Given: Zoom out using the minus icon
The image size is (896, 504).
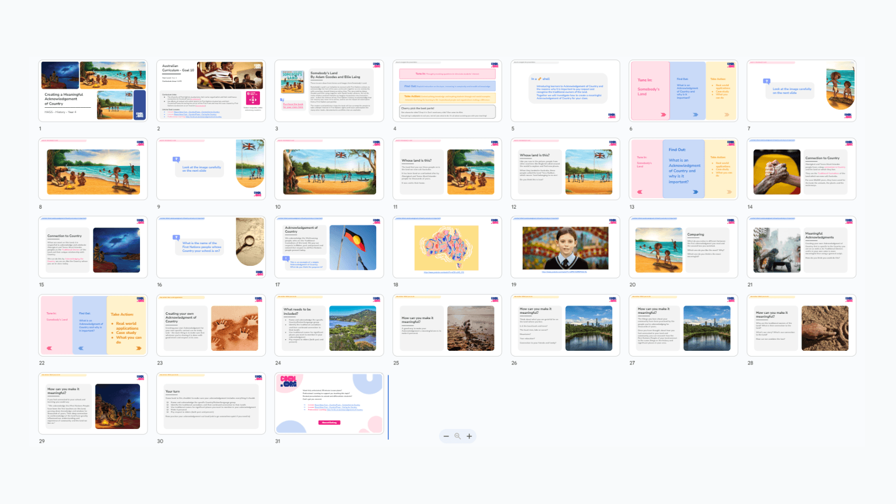Looking at the screenshot, I should (x=446, y=436).
